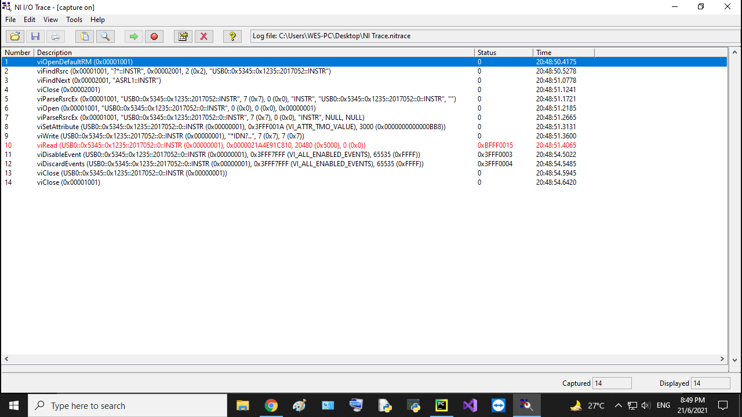Open File Explorer from the taskbar
Viewport: 742px width, 417px height.
(242, 405)
